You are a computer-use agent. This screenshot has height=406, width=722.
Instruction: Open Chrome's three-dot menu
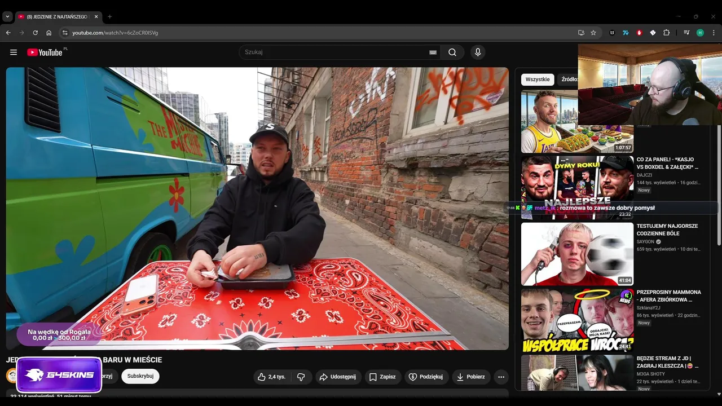(x=714, y=33)
